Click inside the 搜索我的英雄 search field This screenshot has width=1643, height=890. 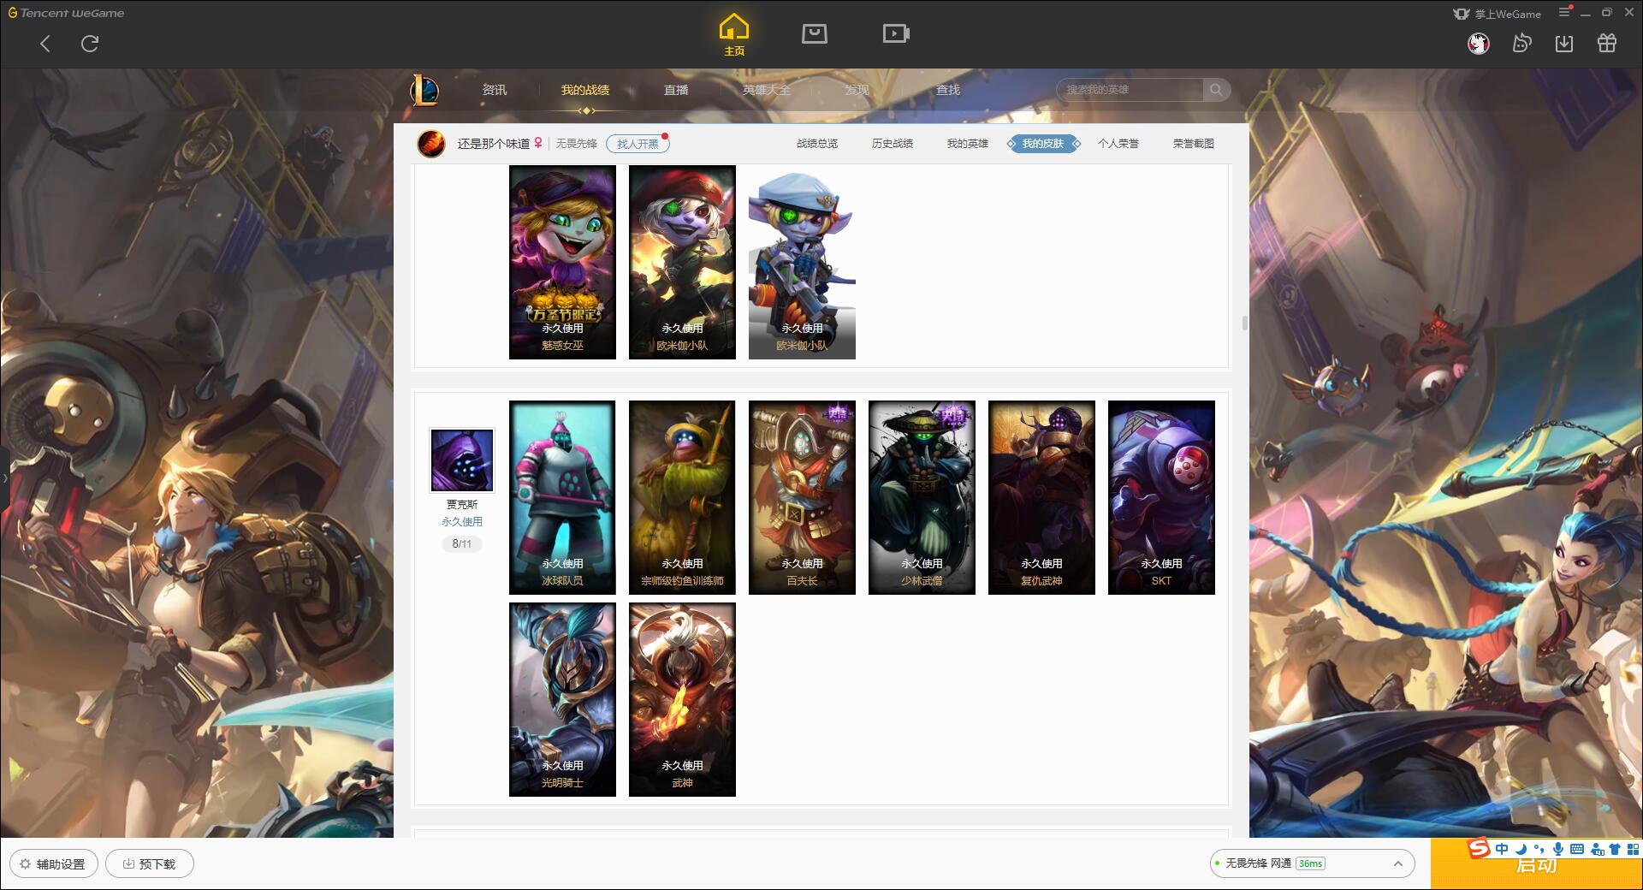1130,90
